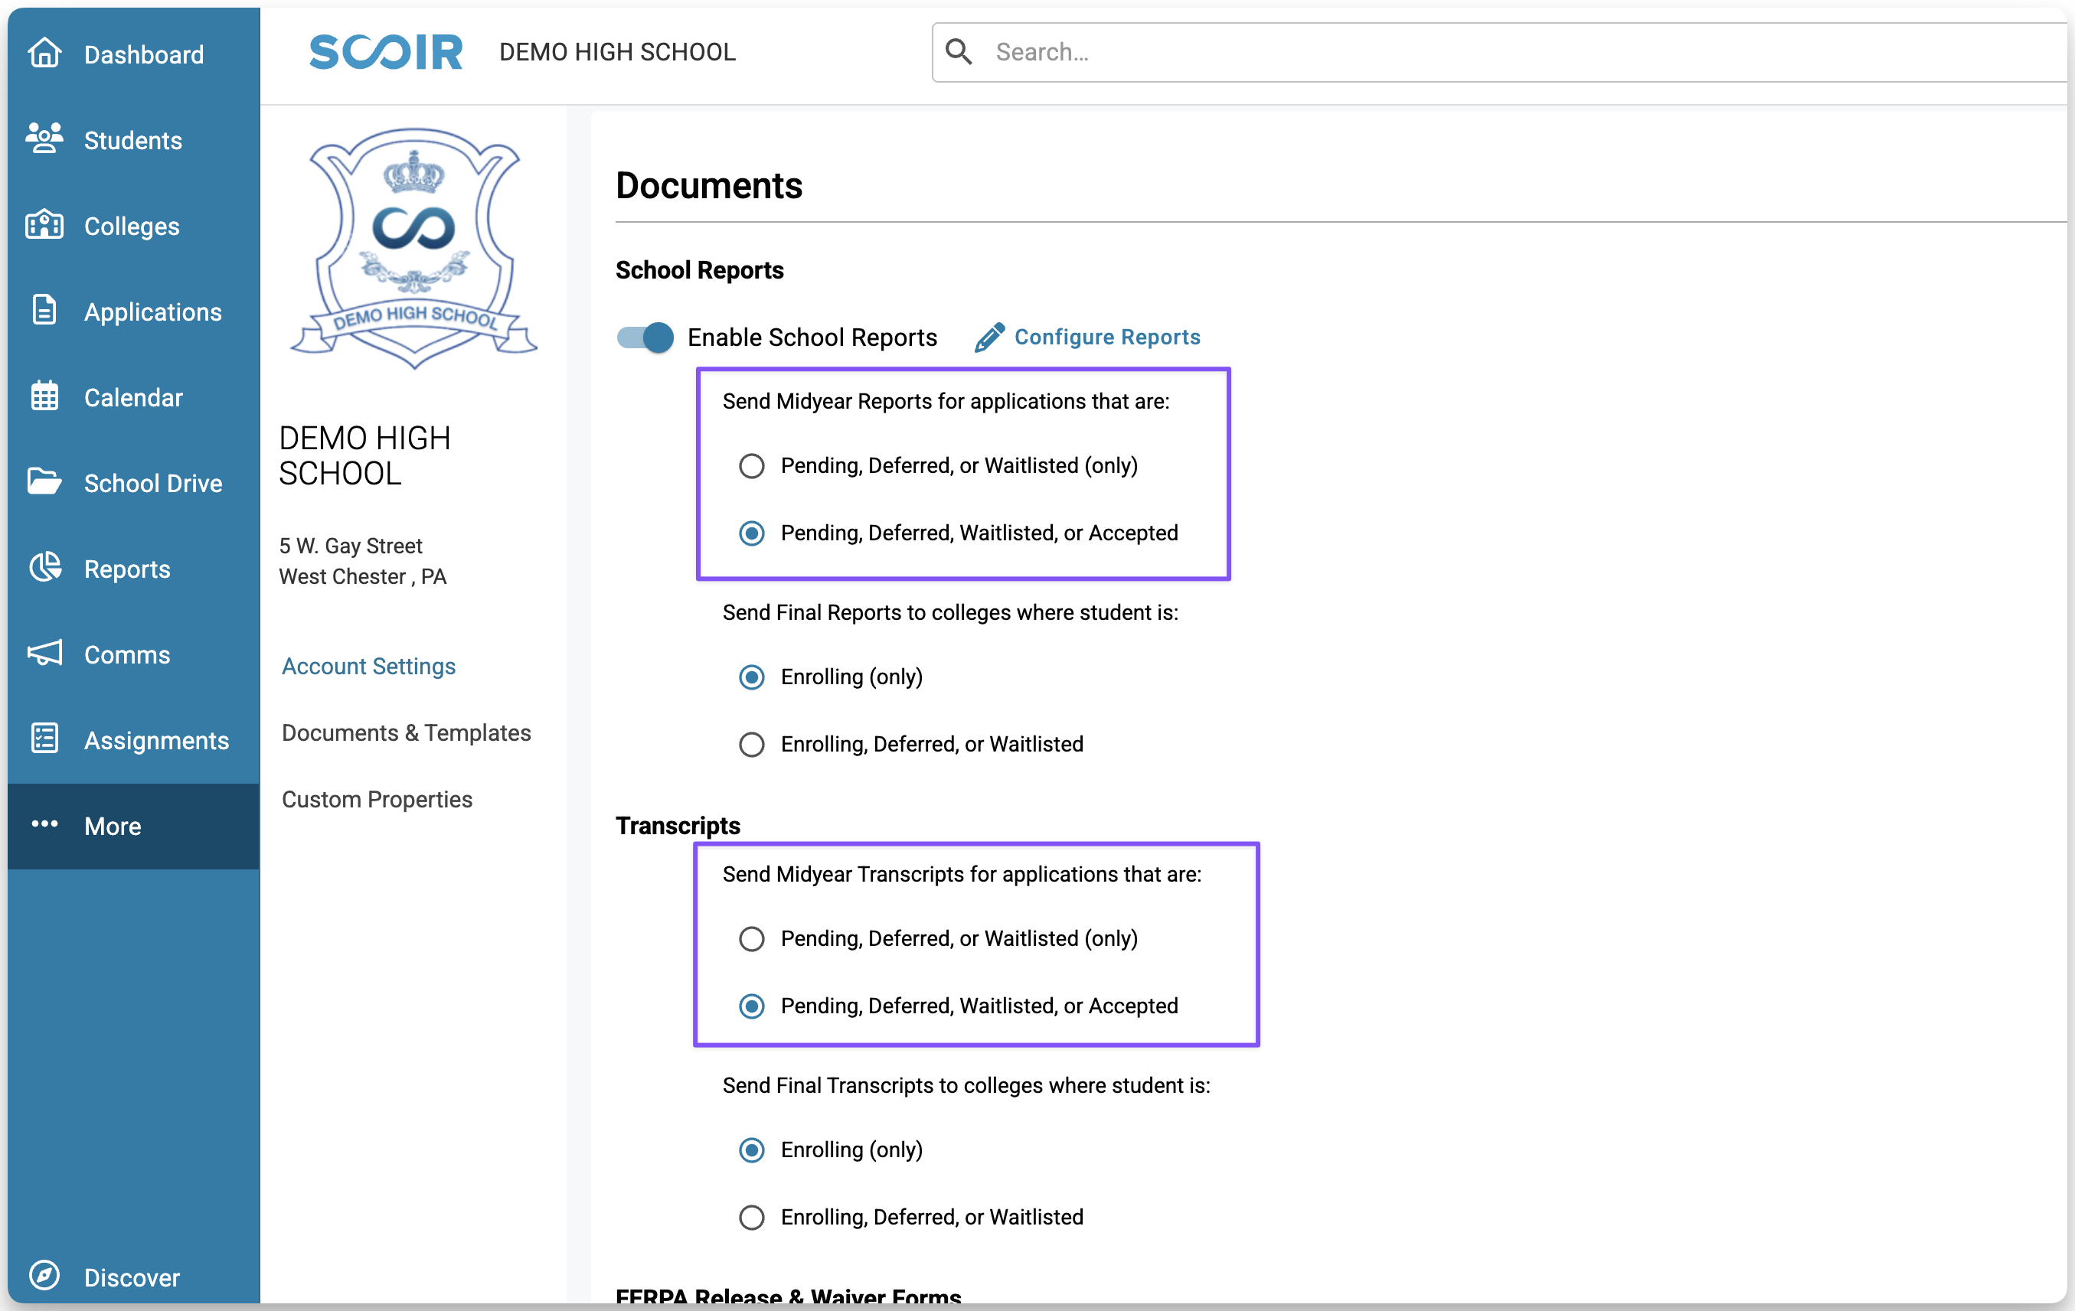Click the Configure Reports link
Screen dimensions: 2075x1311
1106,337
